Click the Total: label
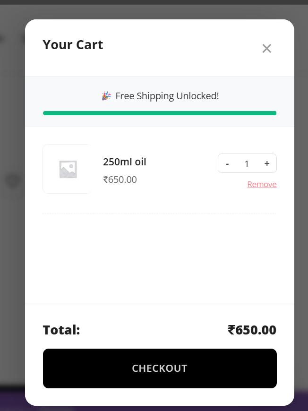This screenshot has width=308, height=411. 61,330
